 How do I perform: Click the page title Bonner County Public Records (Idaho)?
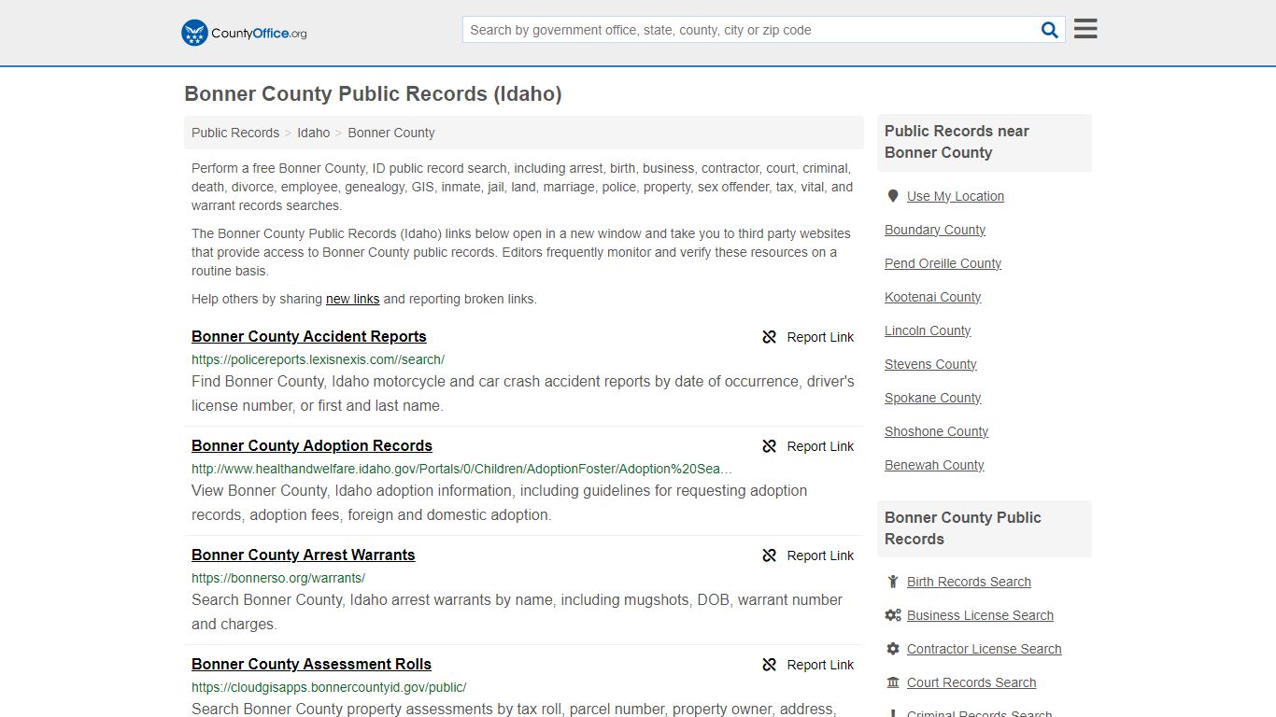pyautogui.click(x=373, y=93)
